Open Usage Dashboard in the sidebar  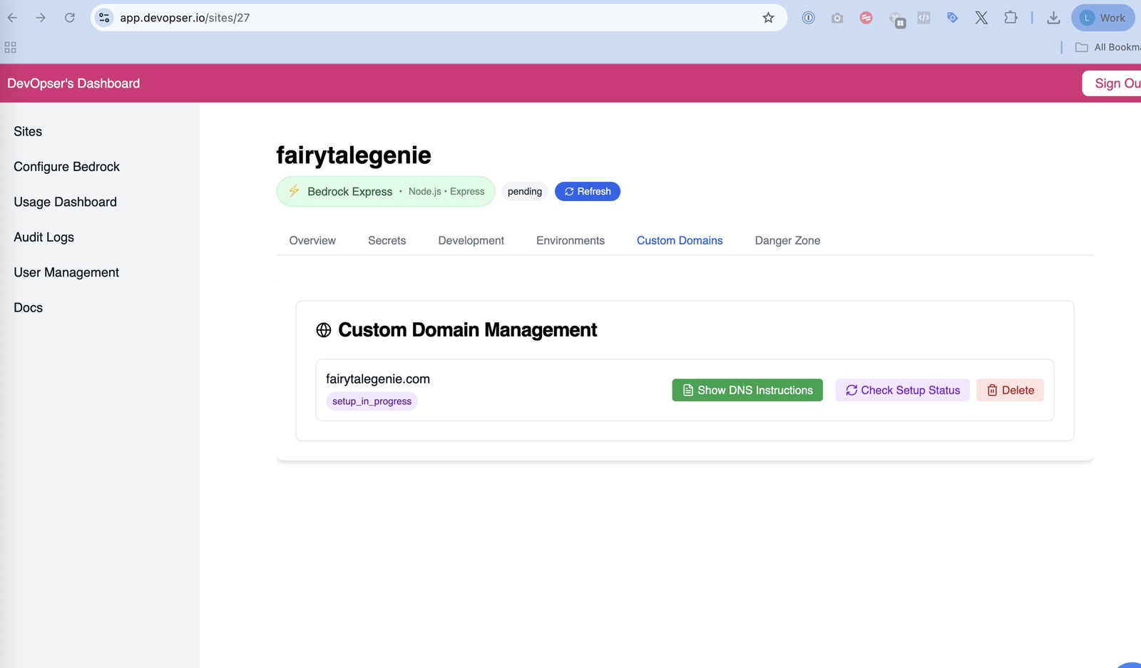pos(65,202)
